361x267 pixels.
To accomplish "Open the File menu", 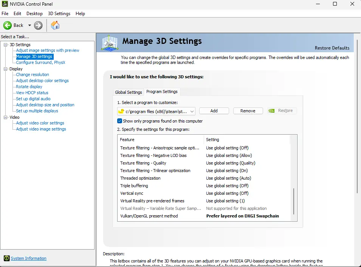I will point(5,14).
